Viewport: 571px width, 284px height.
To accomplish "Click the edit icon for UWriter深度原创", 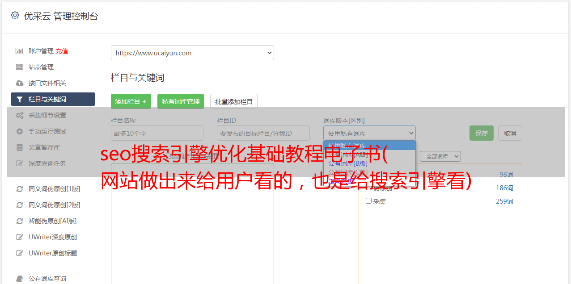I will [19, 237].
